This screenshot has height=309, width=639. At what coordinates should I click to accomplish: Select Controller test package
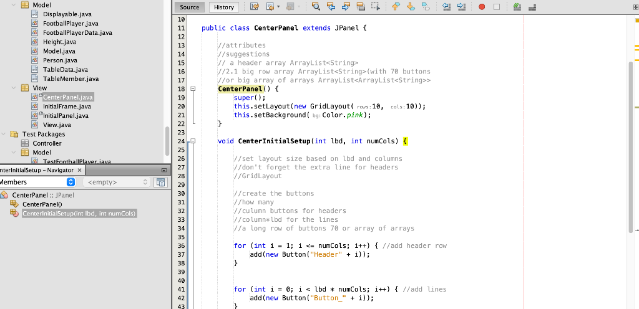pos(47,143)
